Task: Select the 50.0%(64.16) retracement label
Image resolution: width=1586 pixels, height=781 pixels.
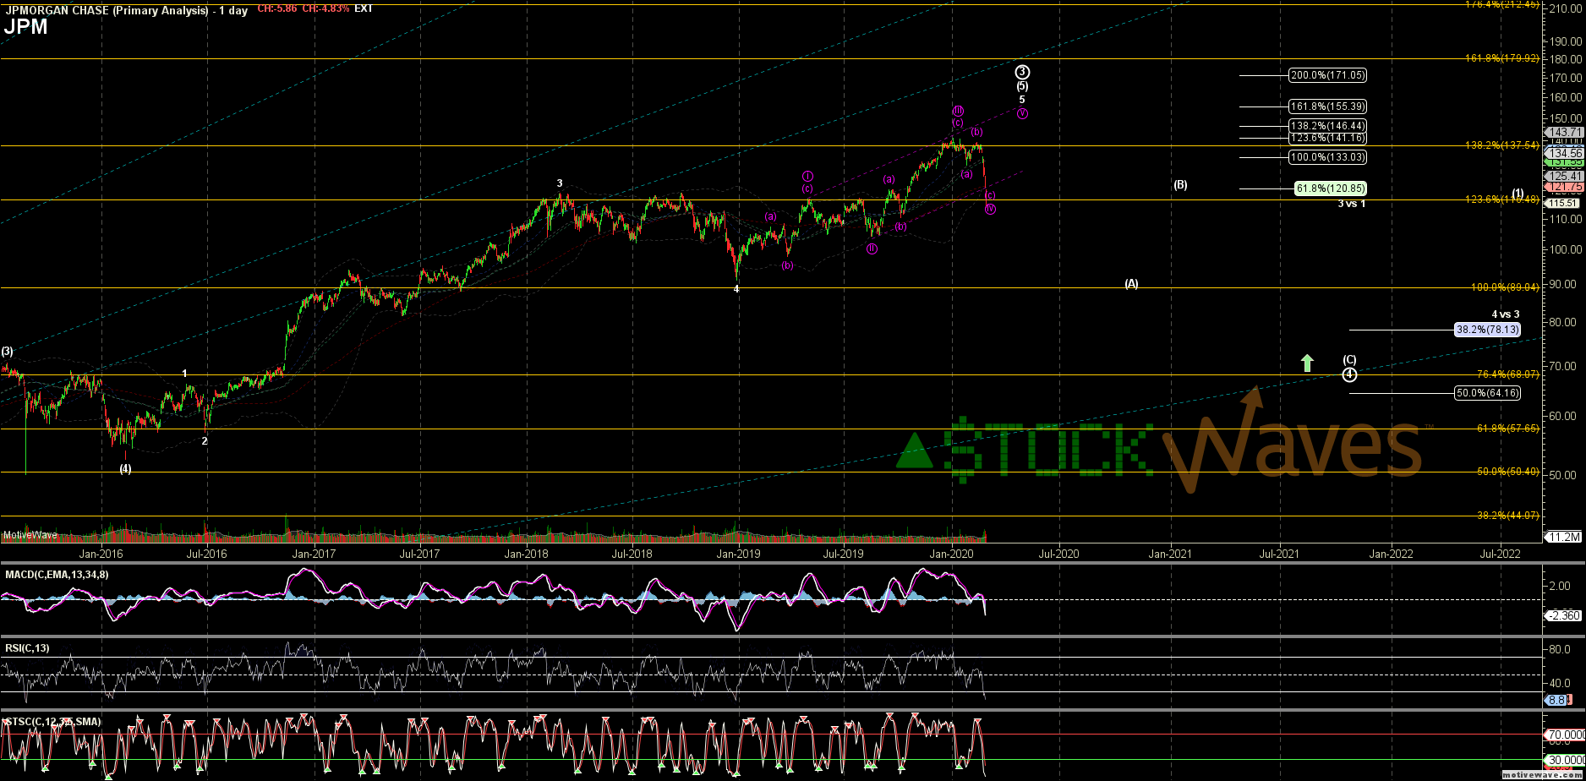Action: (x=1487, y=393)
